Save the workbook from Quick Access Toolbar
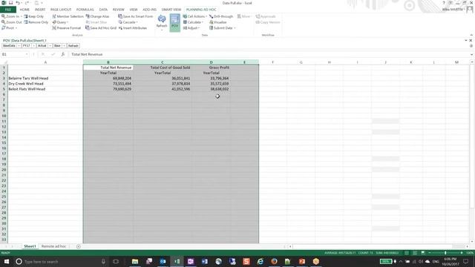The height and width of the screenshot is (267, 475). [x=10, y=3]
